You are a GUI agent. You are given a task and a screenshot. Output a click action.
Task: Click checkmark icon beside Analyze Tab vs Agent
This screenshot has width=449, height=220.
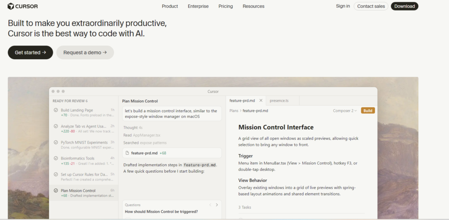pos(56,126)
